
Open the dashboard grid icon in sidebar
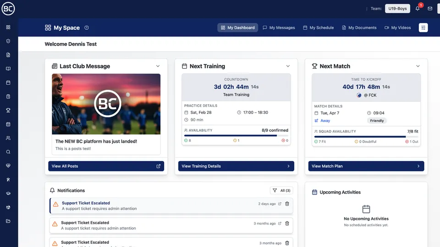tap(8, 27)
